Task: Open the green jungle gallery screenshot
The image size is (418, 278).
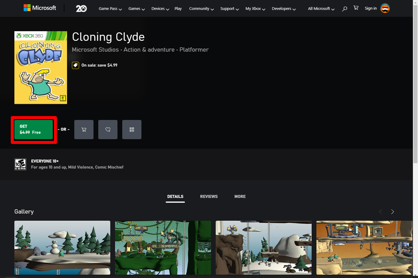Action: coord(163,248)
